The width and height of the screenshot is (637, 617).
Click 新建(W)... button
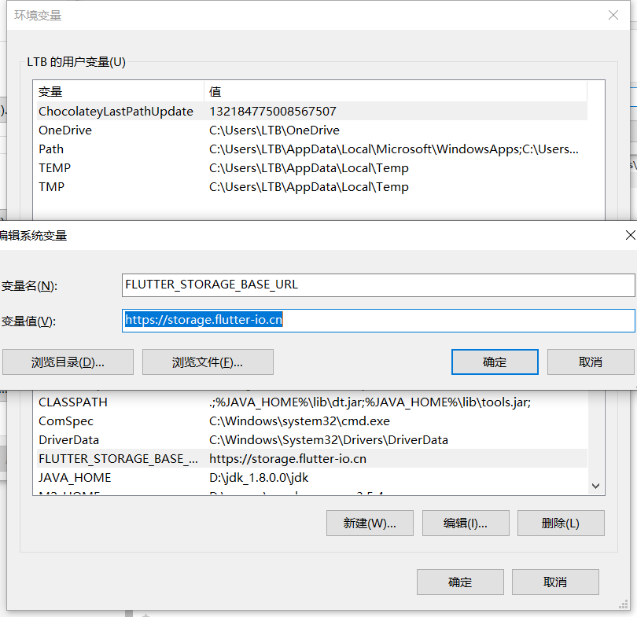[x=370, y=523]
